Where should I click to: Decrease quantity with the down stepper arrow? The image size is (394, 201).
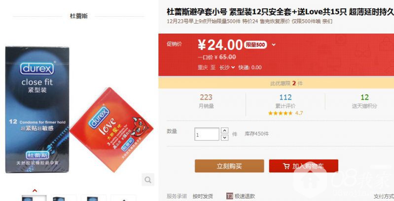pos(224,137)
